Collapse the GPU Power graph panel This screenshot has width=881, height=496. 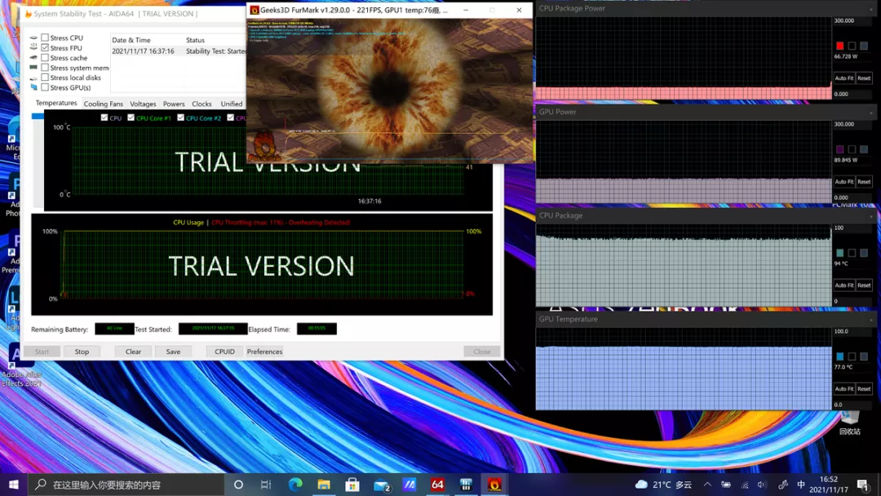(x=870, y=113)
